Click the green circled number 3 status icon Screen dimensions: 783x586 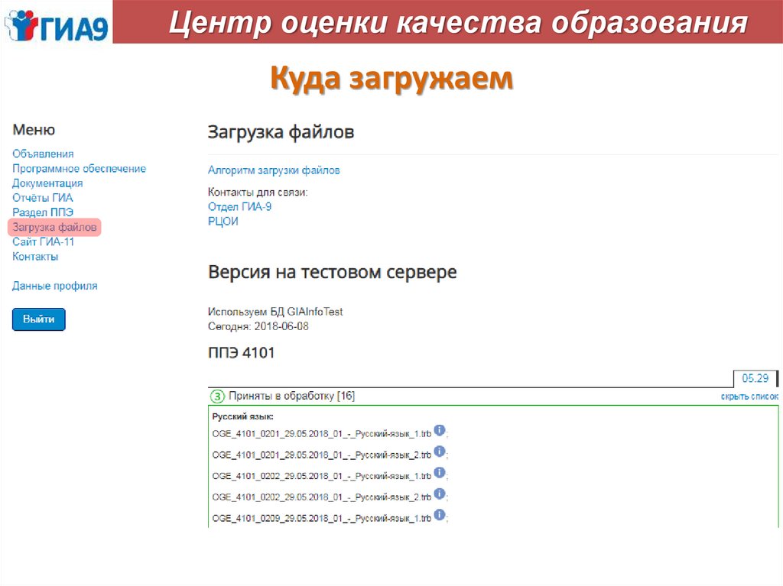coord(217,397)
